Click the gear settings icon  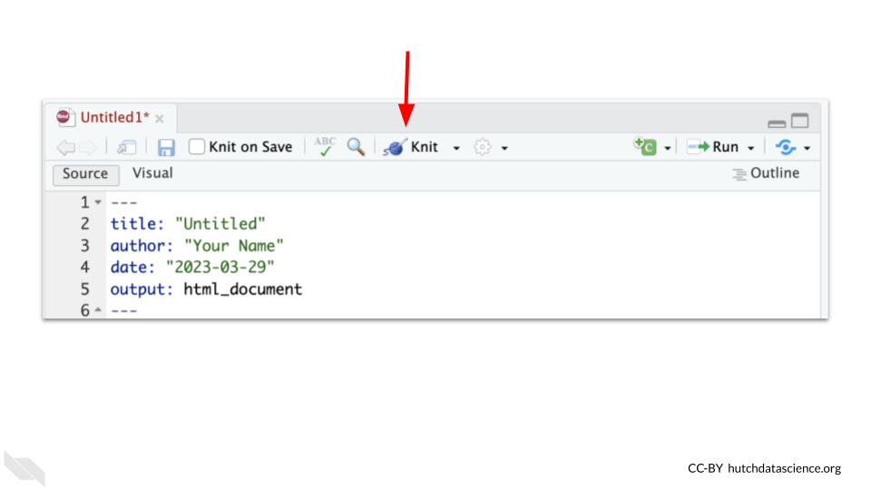click(482, 147)
